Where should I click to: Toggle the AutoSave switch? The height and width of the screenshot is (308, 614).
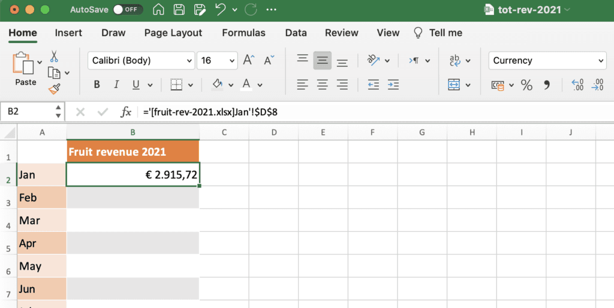pyautogui.click(x=127, y=10)
